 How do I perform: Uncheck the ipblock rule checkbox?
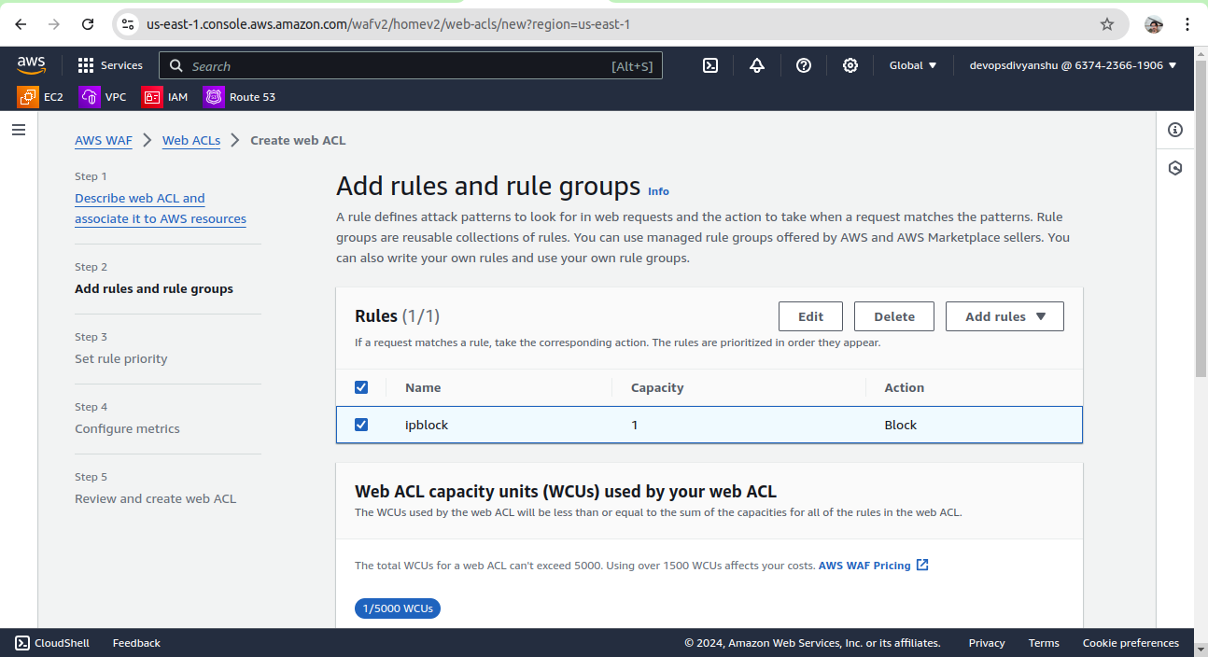pos(361,425)
